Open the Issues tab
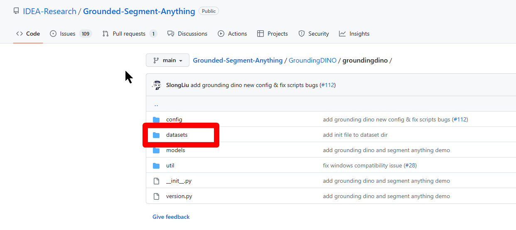Image resolution: width=516 pixels, height=230 pixels. click(x=70, y=34)
